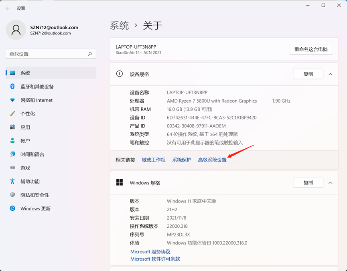Click the model text XiaoXinAir 14+ ACN 2021
Image resolution: width=347 pixels, height=271 pixels.
click(x=138, y=53)
